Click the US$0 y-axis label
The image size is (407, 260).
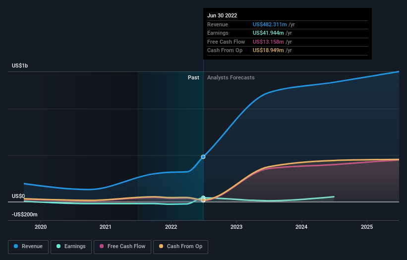(18, 196)
